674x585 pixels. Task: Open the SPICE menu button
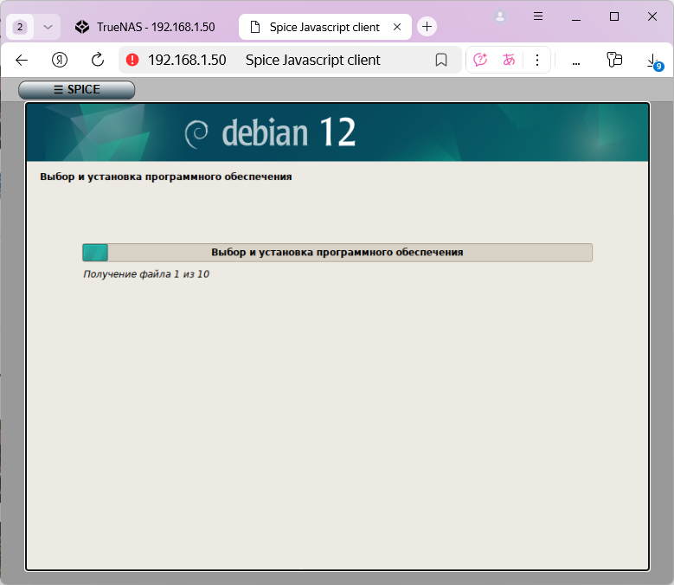76,89
